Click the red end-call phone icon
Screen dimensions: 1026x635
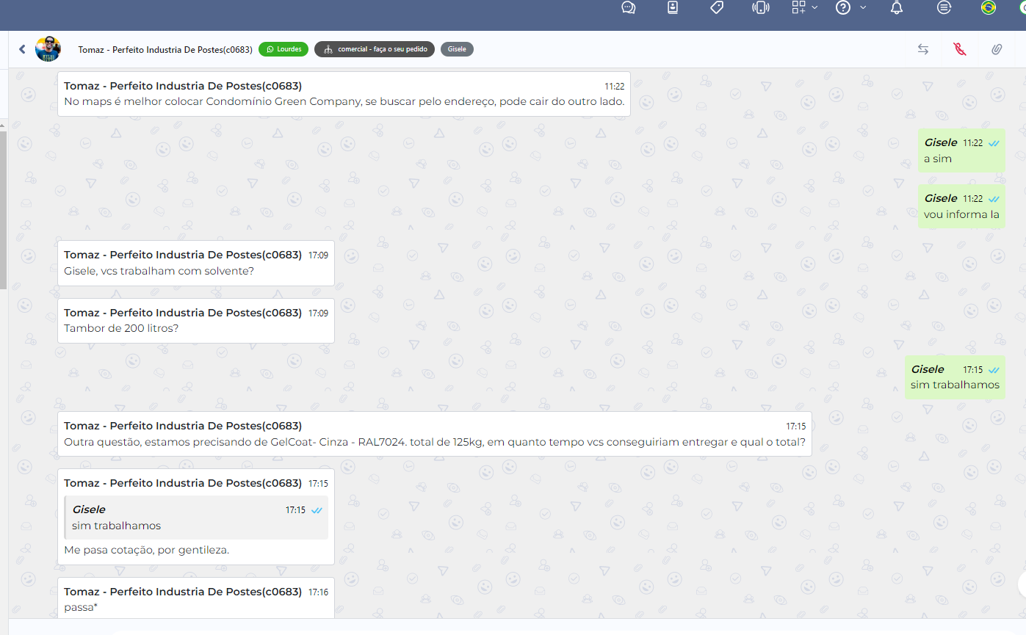[x=959, y=49]
